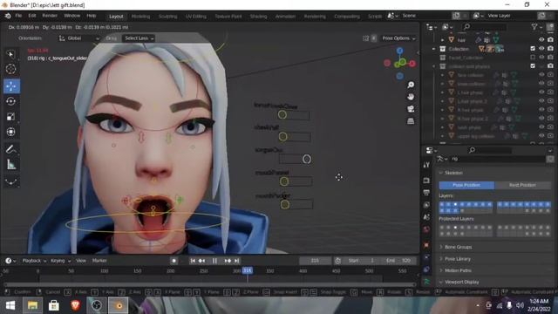This screenshot has width=558, height=314.
Task: Toggle render camera of collision and physics
Action: coord(550,66)
